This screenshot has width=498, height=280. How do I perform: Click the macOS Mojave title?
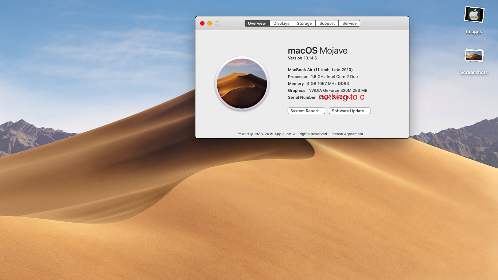pyautogui.click(x=318, y=51)
